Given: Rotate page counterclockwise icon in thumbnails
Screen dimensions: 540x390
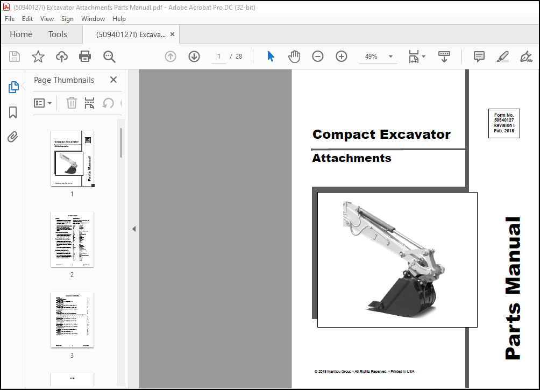Looking at the screenshot, I should pyautogui.click(x=108, y=103).
